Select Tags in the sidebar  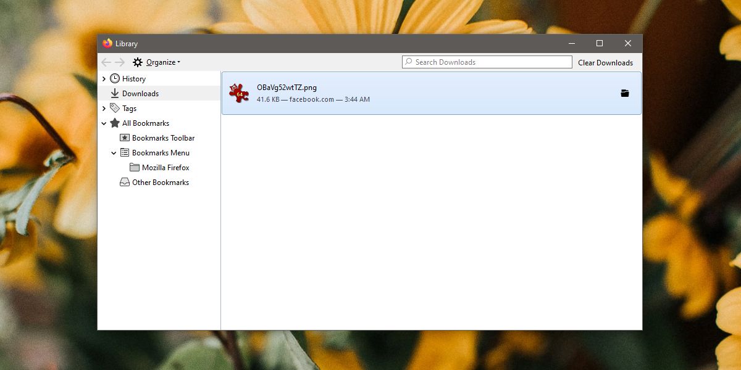coord(129,109)
